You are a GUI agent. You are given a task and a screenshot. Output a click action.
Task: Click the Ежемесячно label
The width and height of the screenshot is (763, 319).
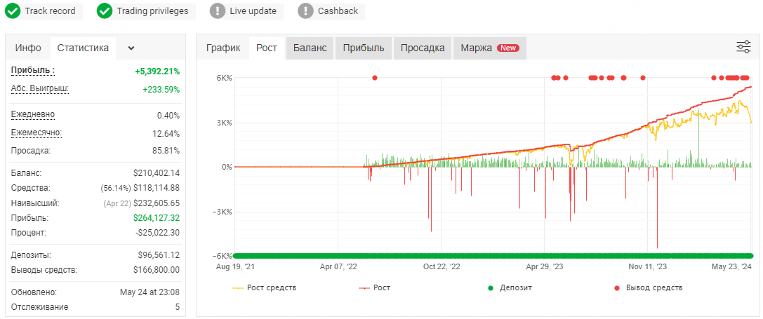37,133
